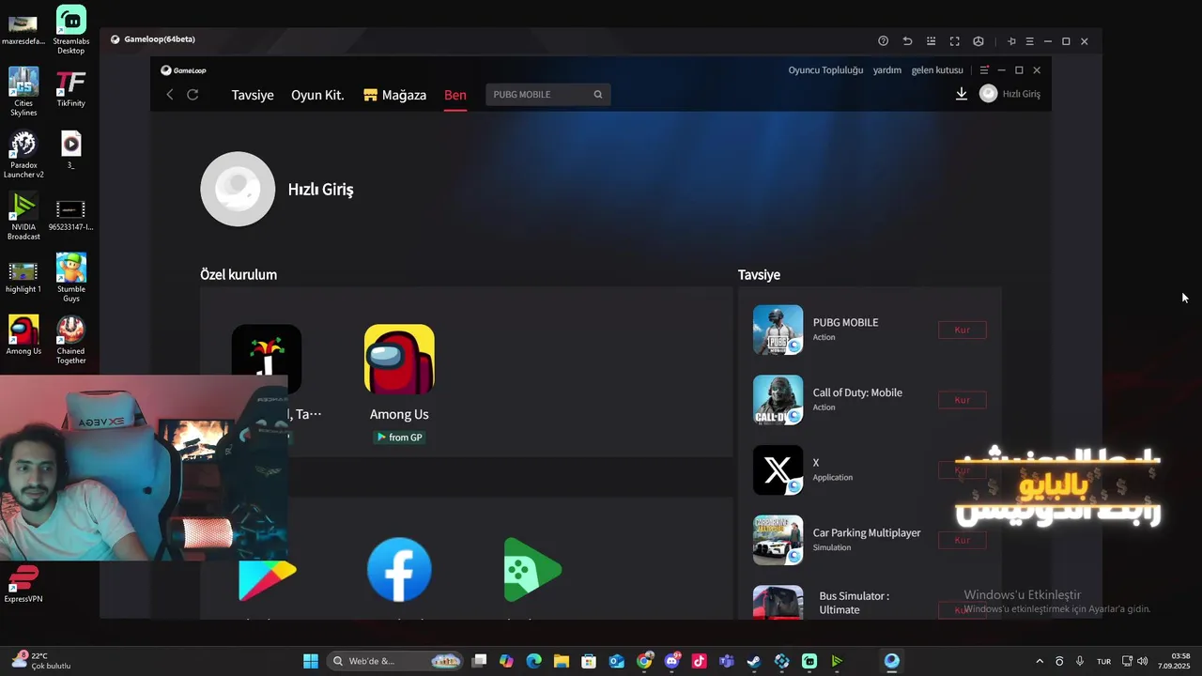This screenshot has height=676, width=1202.
Task: Click the round logo icon beside fullscreen in Gameloop(64beta) title bar
Action: click(x=978, y=41)
